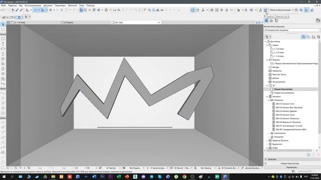Open the Windows Start menu
The image size is (321, 180).
4,176
